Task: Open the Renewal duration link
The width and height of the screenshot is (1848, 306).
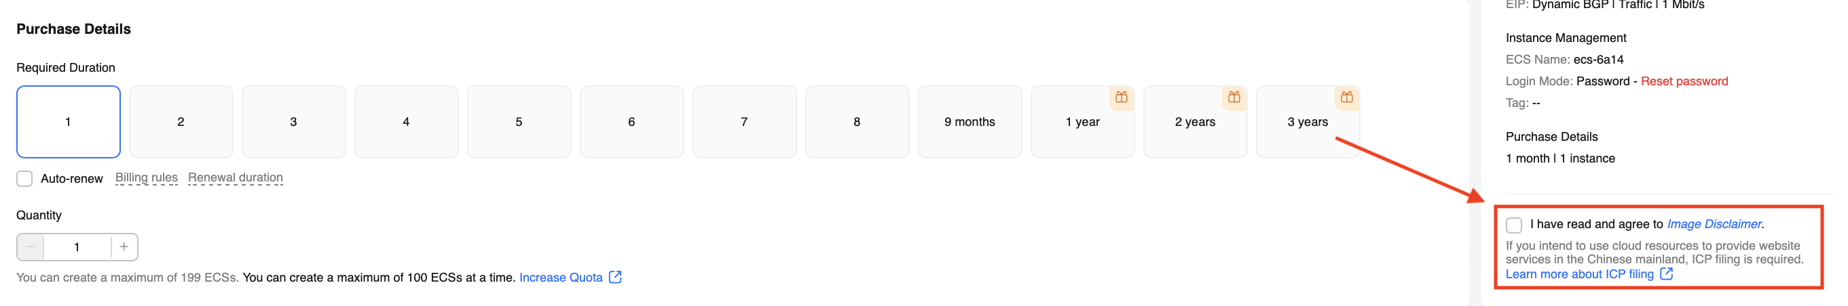Action: 236,177
